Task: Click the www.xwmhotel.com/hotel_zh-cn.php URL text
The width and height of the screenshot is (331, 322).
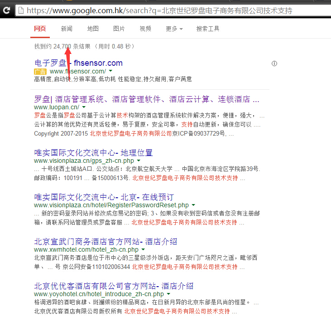Action: pyautogui.click(x=86, y=249)
